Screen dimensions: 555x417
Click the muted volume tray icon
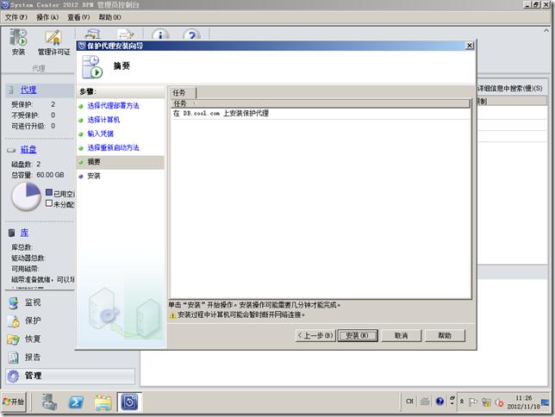(499, 402)
